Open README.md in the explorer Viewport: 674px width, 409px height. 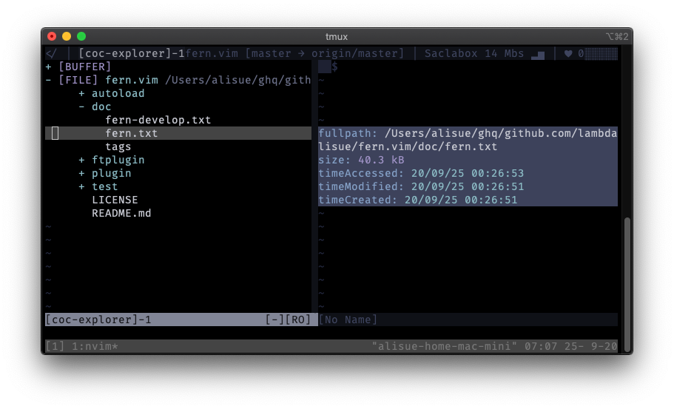pyautogui.click(x=121, y=214)
